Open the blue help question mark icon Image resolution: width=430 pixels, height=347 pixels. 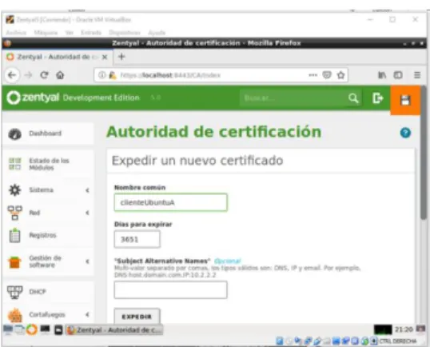click(405, 133)
